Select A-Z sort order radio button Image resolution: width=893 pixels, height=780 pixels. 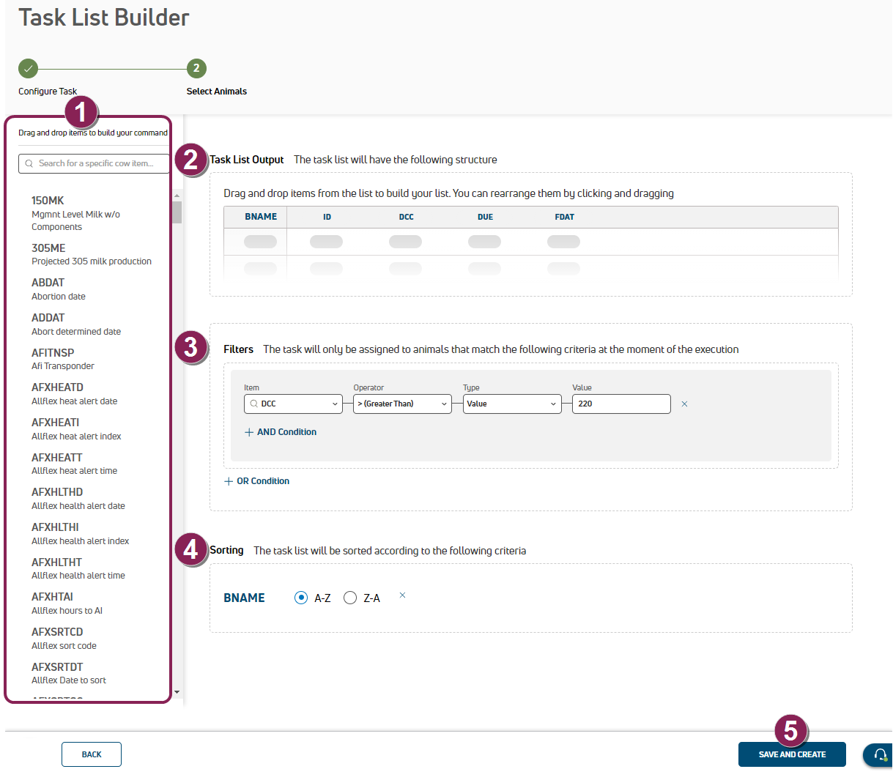pyautogui.click(x=300, y=598)
